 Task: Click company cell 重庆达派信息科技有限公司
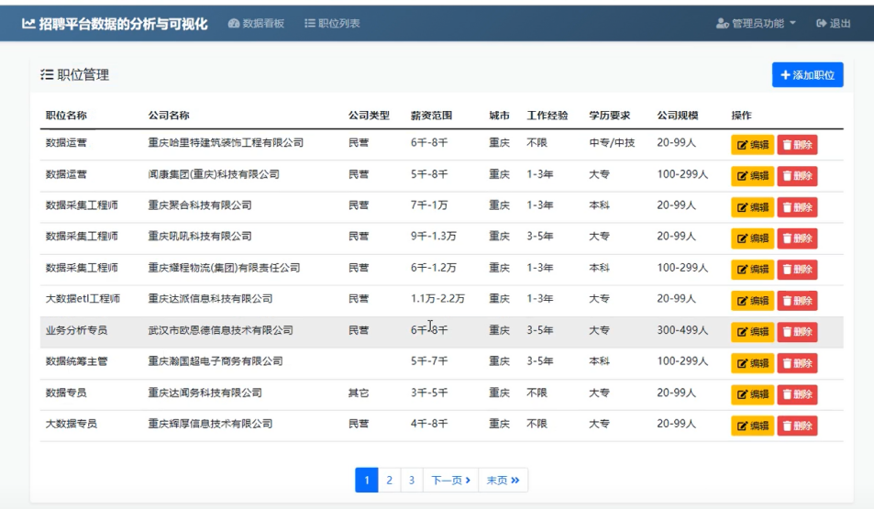point(210,299)
